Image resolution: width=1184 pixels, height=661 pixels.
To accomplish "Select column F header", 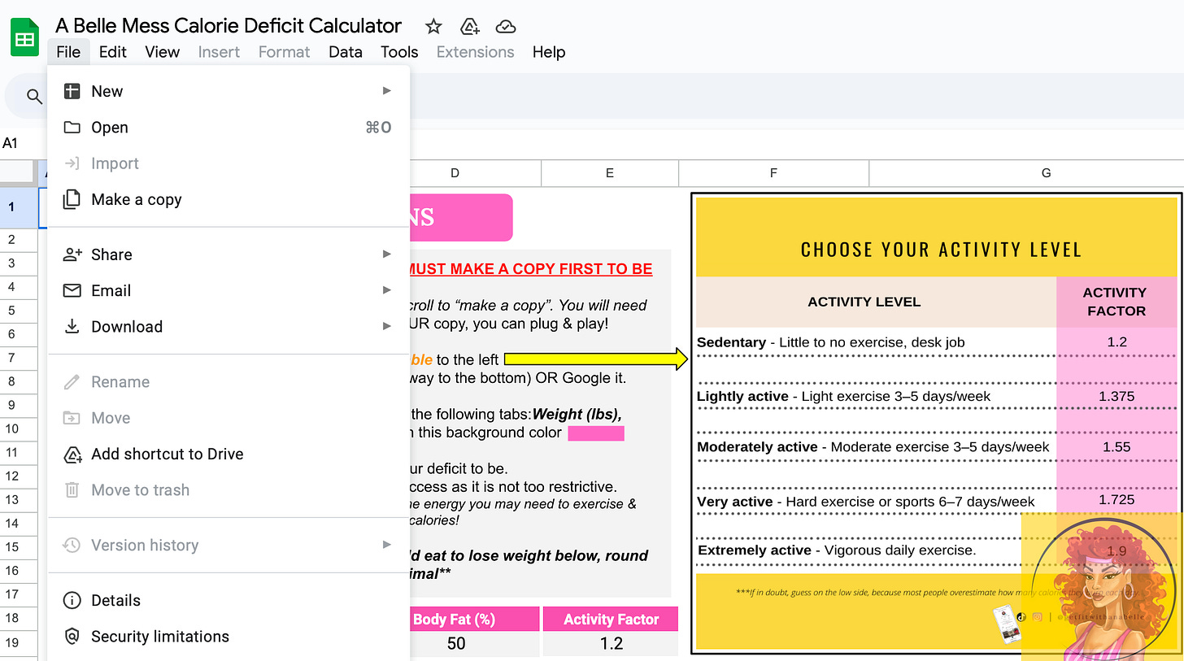I will tap(773, 172).
